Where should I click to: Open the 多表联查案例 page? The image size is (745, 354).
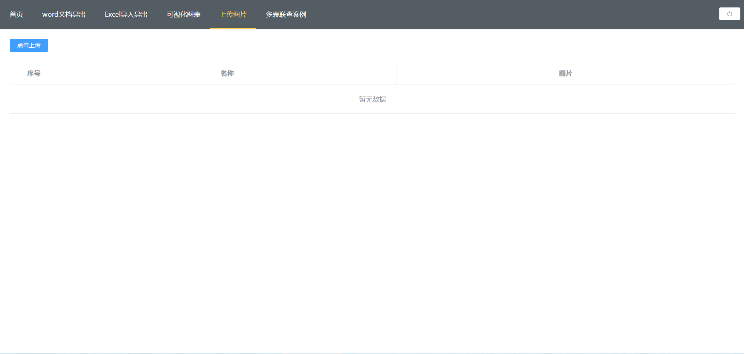point(286,14)
